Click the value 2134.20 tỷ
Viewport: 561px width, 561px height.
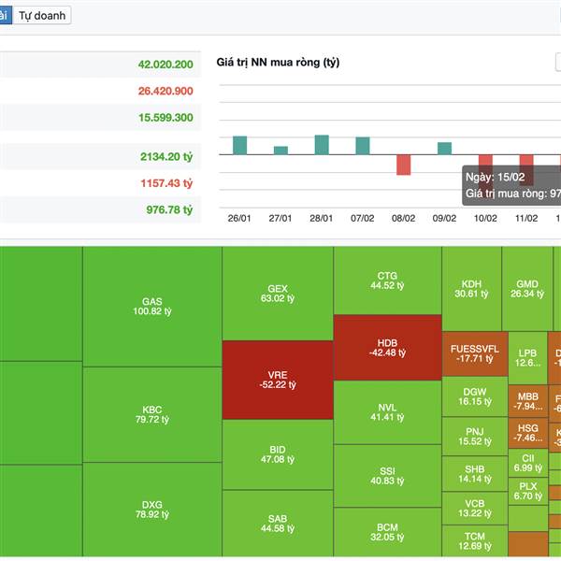(x=166, y=157)
